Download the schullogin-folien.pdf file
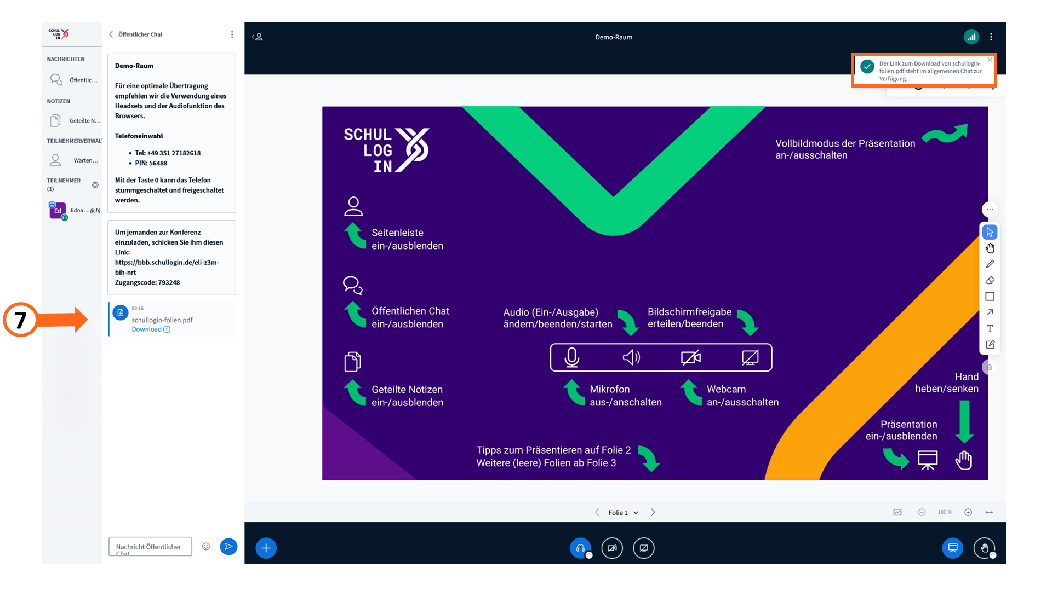This screenshot has height=591, width=1052. point(146,329)
